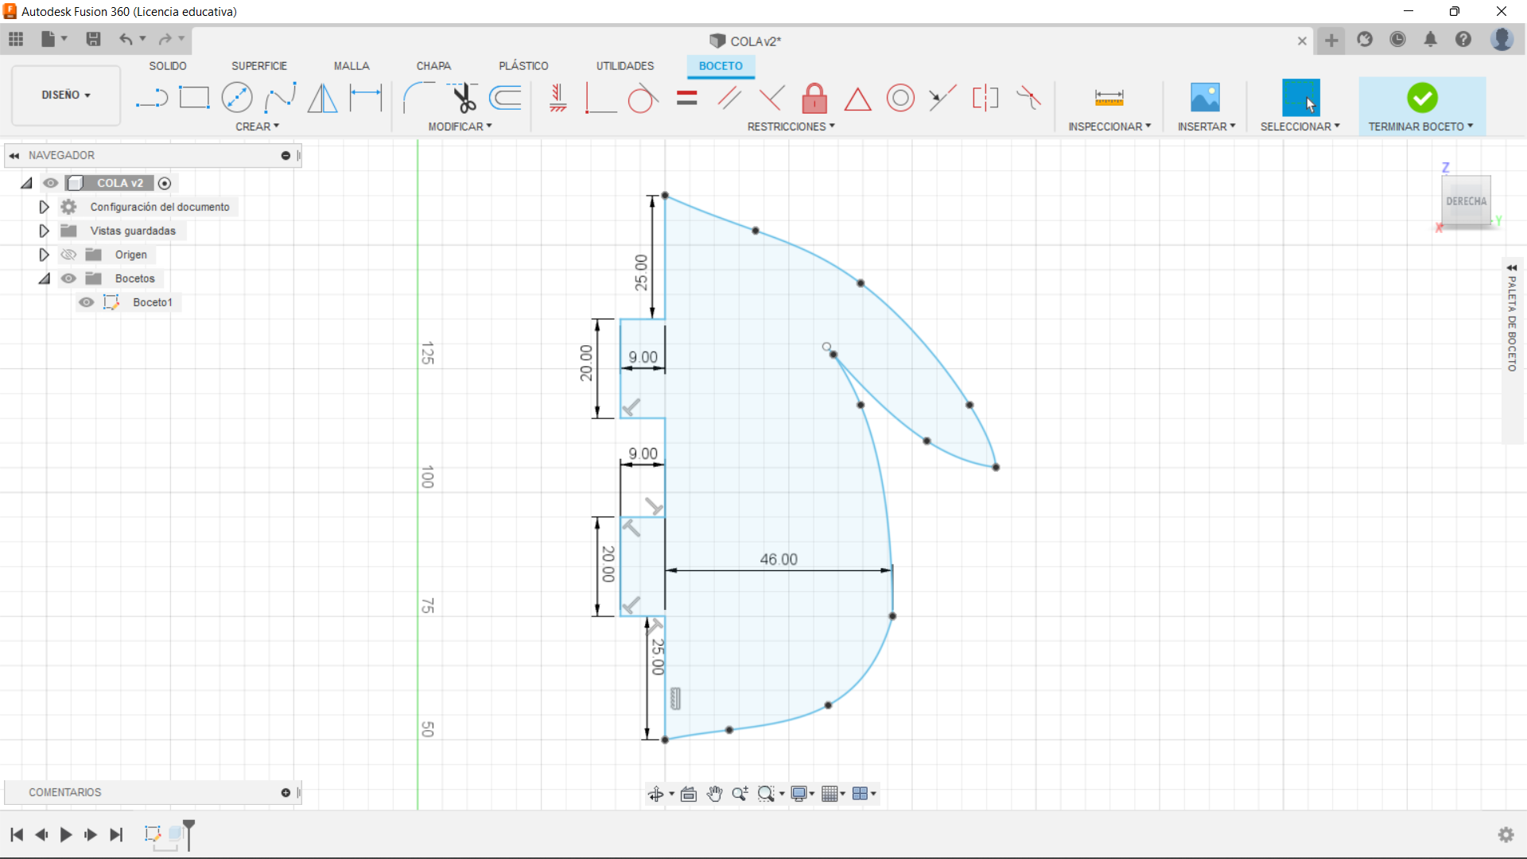Choose the Offset tool icon
Viewport: 1527px width, 859px height.
[506, 99]
